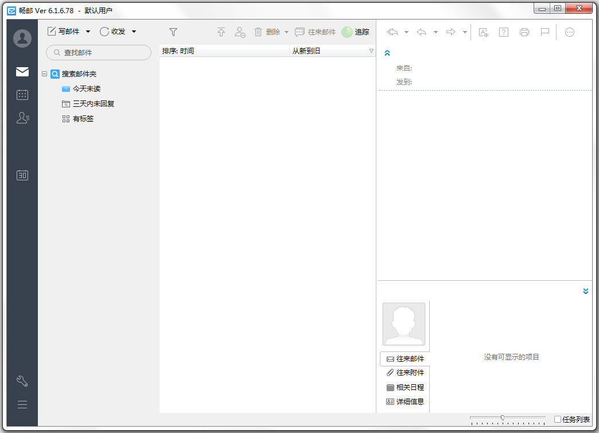Switch to the 往来附件 tab
Image resolution: width=599 pixels, height=433 pixels.
click(404, 373)
